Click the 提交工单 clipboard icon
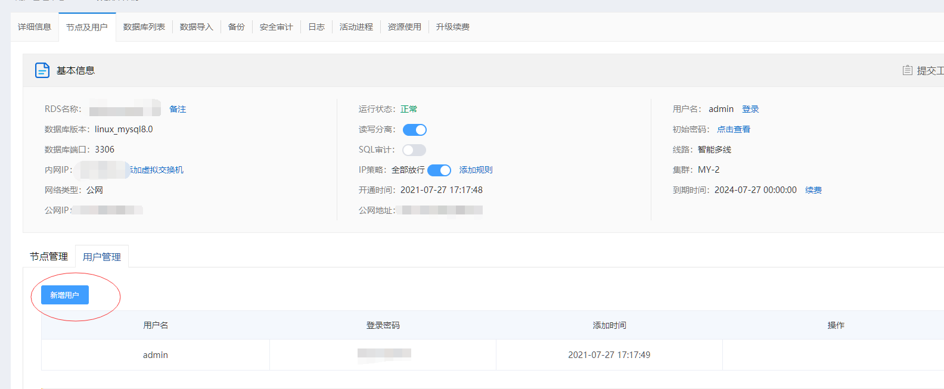The image size is (944, 389). (x=907, y=70)
